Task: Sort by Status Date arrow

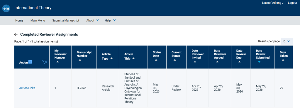Action: [x=156, y=60]
